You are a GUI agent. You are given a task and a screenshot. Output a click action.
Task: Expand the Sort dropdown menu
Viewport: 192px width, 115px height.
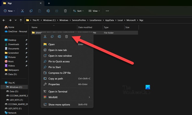[x=78, y=11]
